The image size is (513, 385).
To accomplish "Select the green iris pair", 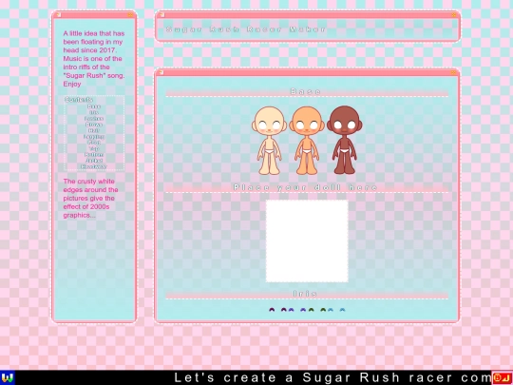I will pyautogui.click(x=317, y=310).
